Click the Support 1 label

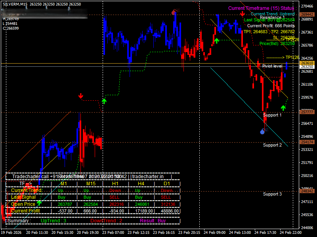pyautogui.click(x=272, y=115)
